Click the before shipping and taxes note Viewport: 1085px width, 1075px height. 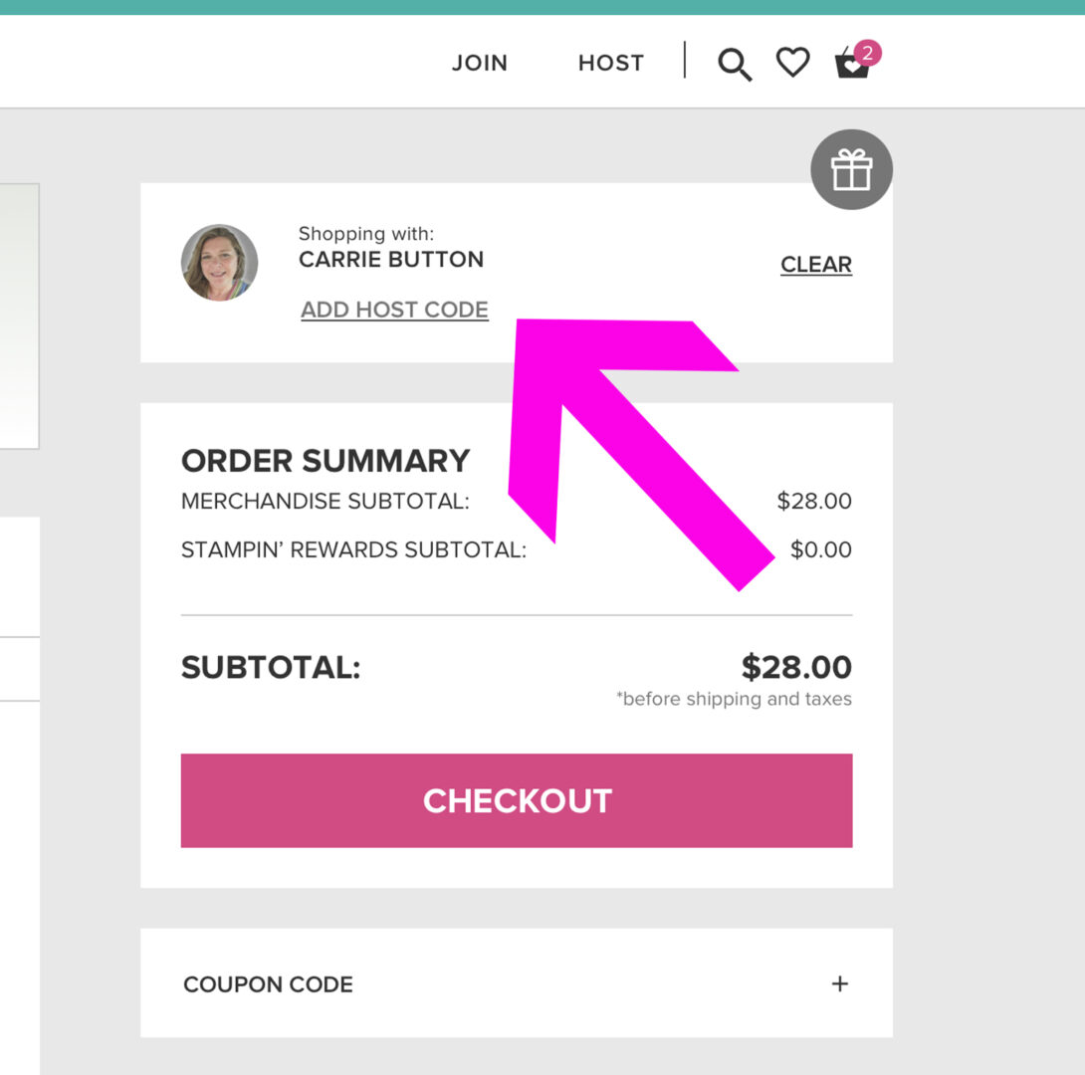point(734,700)
